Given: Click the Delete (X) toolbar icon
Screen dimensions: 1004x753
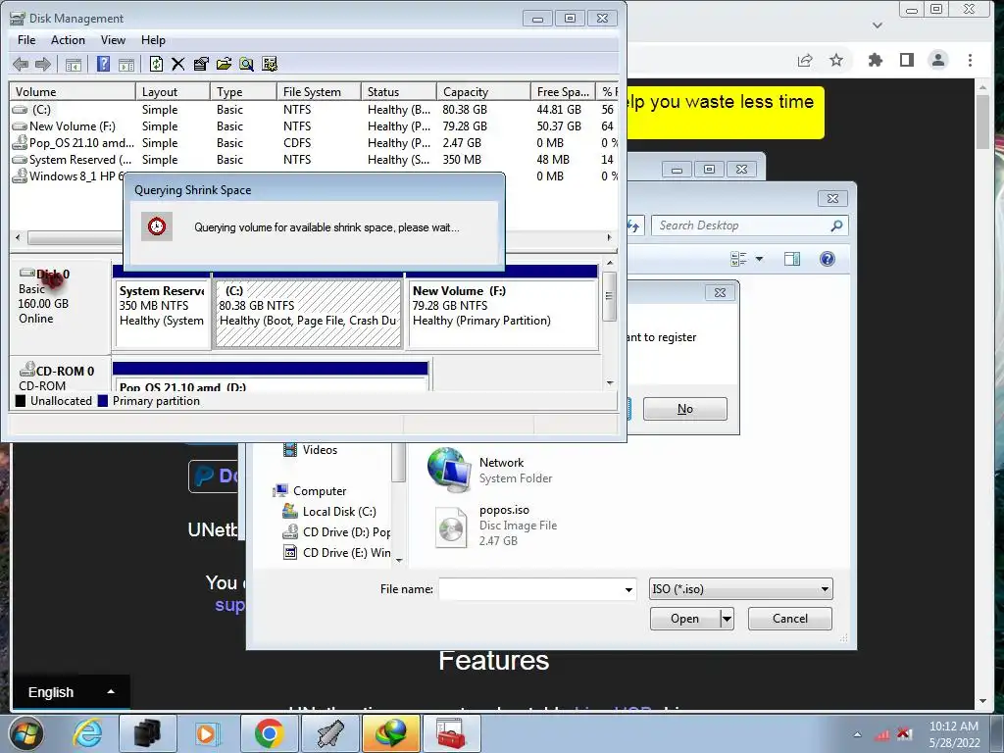Looking at the screenshot, I should (x=178, y=64).
